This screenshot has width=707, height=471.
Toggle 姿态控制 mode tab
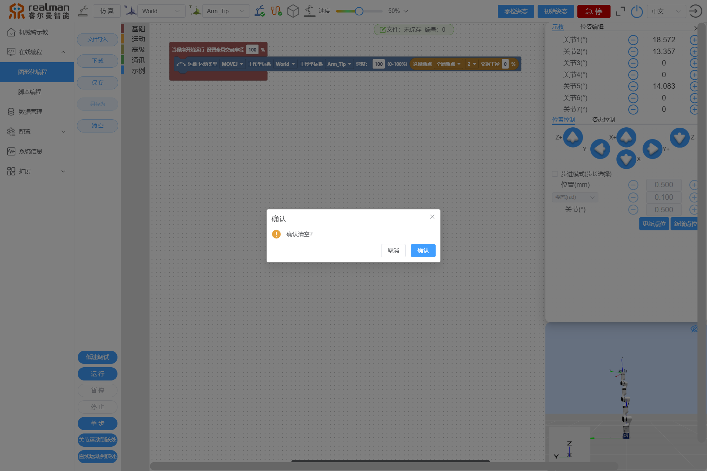(x=603, y=120)
